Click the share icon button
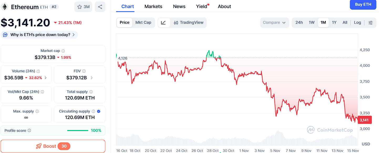Viewport: 379px width, 153px height. click(100, 7)
